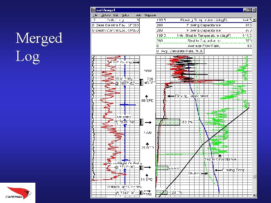The image size is (271, 203).
Task: Click the 50.0% flow contribution bar
Action: (x=168, y=122)
